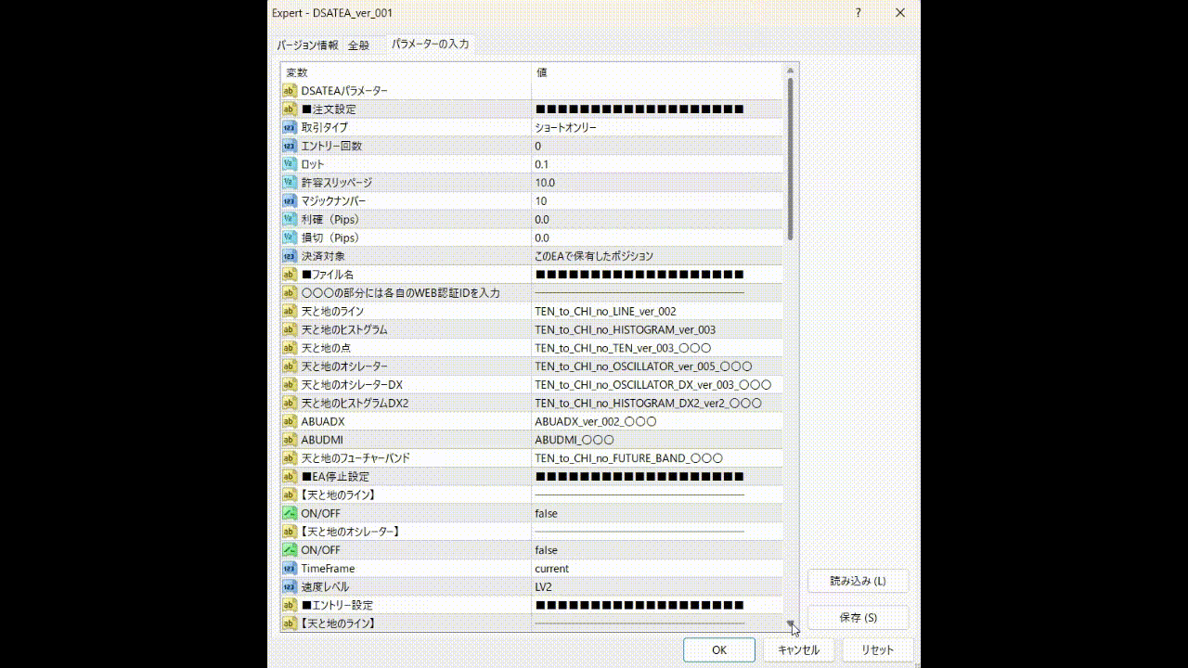Switch to the バージョン情報 tab
1188x668 pixels.
(307, 45)
